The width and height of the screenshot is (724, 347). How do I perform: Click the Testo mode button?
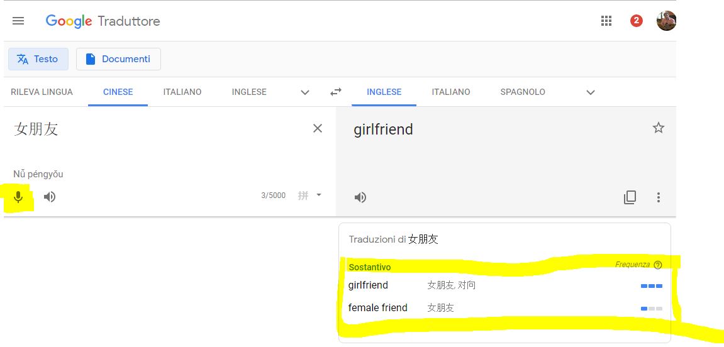(38, 59)
